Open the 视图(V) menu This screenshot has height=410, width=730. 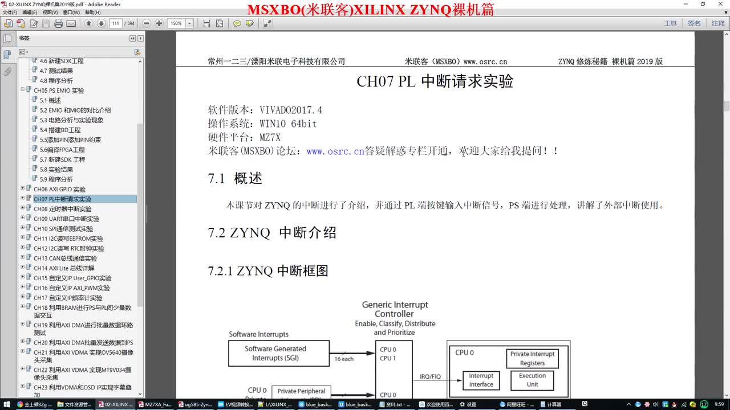(50, 12)
